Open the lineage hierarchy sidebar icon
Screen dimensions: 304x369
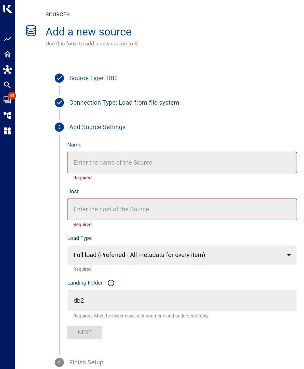tap(7, 116)
